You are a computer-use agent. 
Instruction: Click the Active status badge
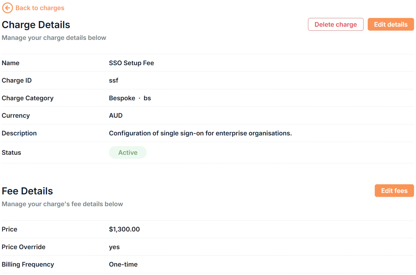[x=128, y=153]
